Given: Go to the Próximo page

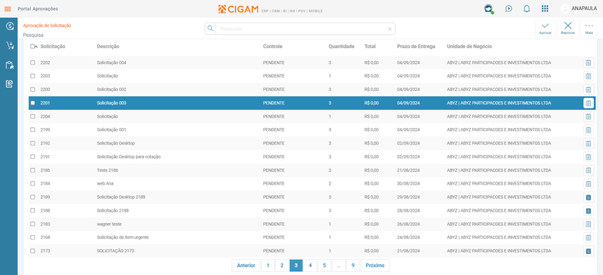Looking at the screenshot, I should [375, 265].
